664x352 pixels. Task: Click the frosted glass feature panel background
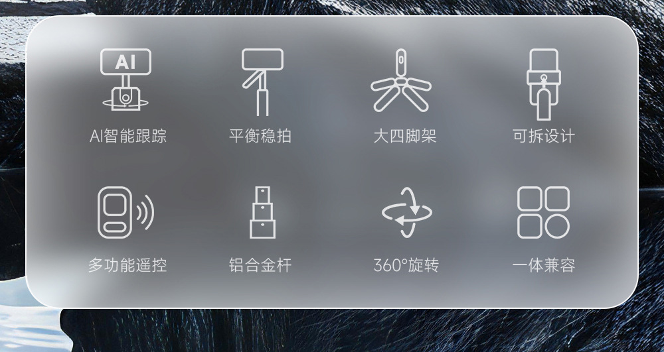pyautogui.click(x=332, y=162)
